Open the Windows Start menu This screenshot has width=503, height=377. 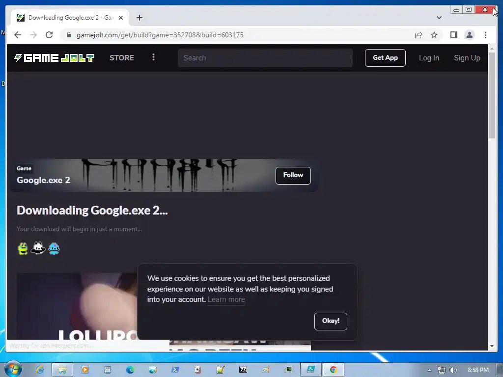click(13, 369)
